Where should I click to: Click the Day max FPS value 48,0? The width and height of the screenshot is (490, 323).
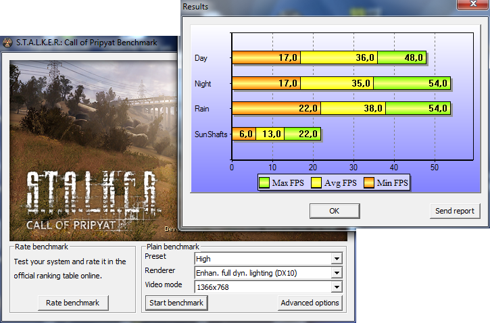414,57
